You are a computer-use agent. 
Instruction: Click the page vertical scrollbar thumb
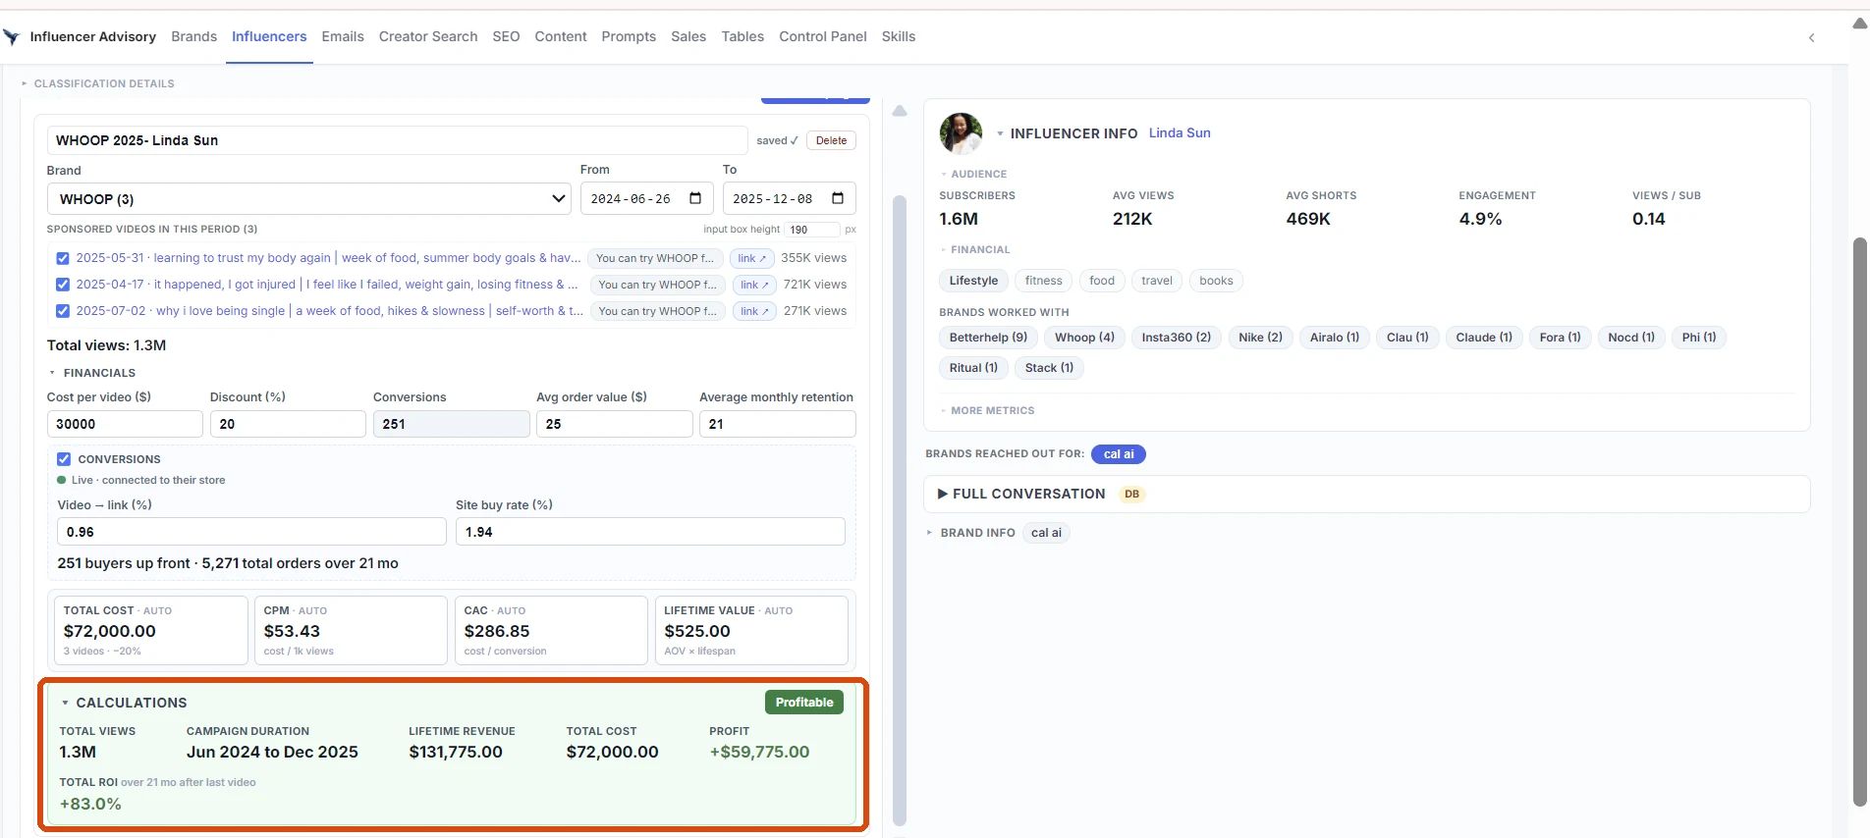(1858, 520)
